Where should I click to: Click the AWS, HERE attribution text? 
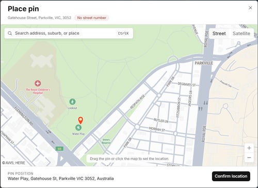[13, 163]
